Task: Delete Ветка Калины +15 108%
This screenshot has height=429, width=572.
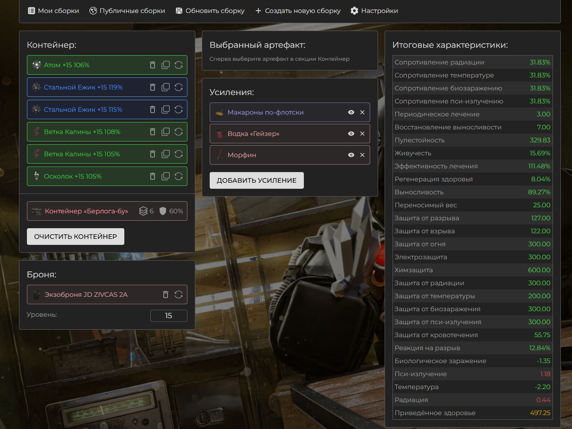Action: click(x=153, y=132)
